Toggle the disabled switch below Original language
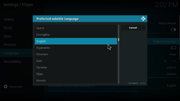This screenshot has height=101, width=180. point(173,48)
